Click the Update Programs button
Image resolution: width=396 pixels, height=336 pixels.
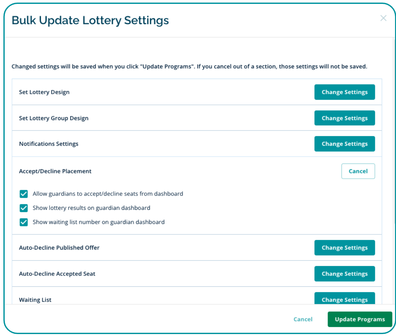pos(360,319)
